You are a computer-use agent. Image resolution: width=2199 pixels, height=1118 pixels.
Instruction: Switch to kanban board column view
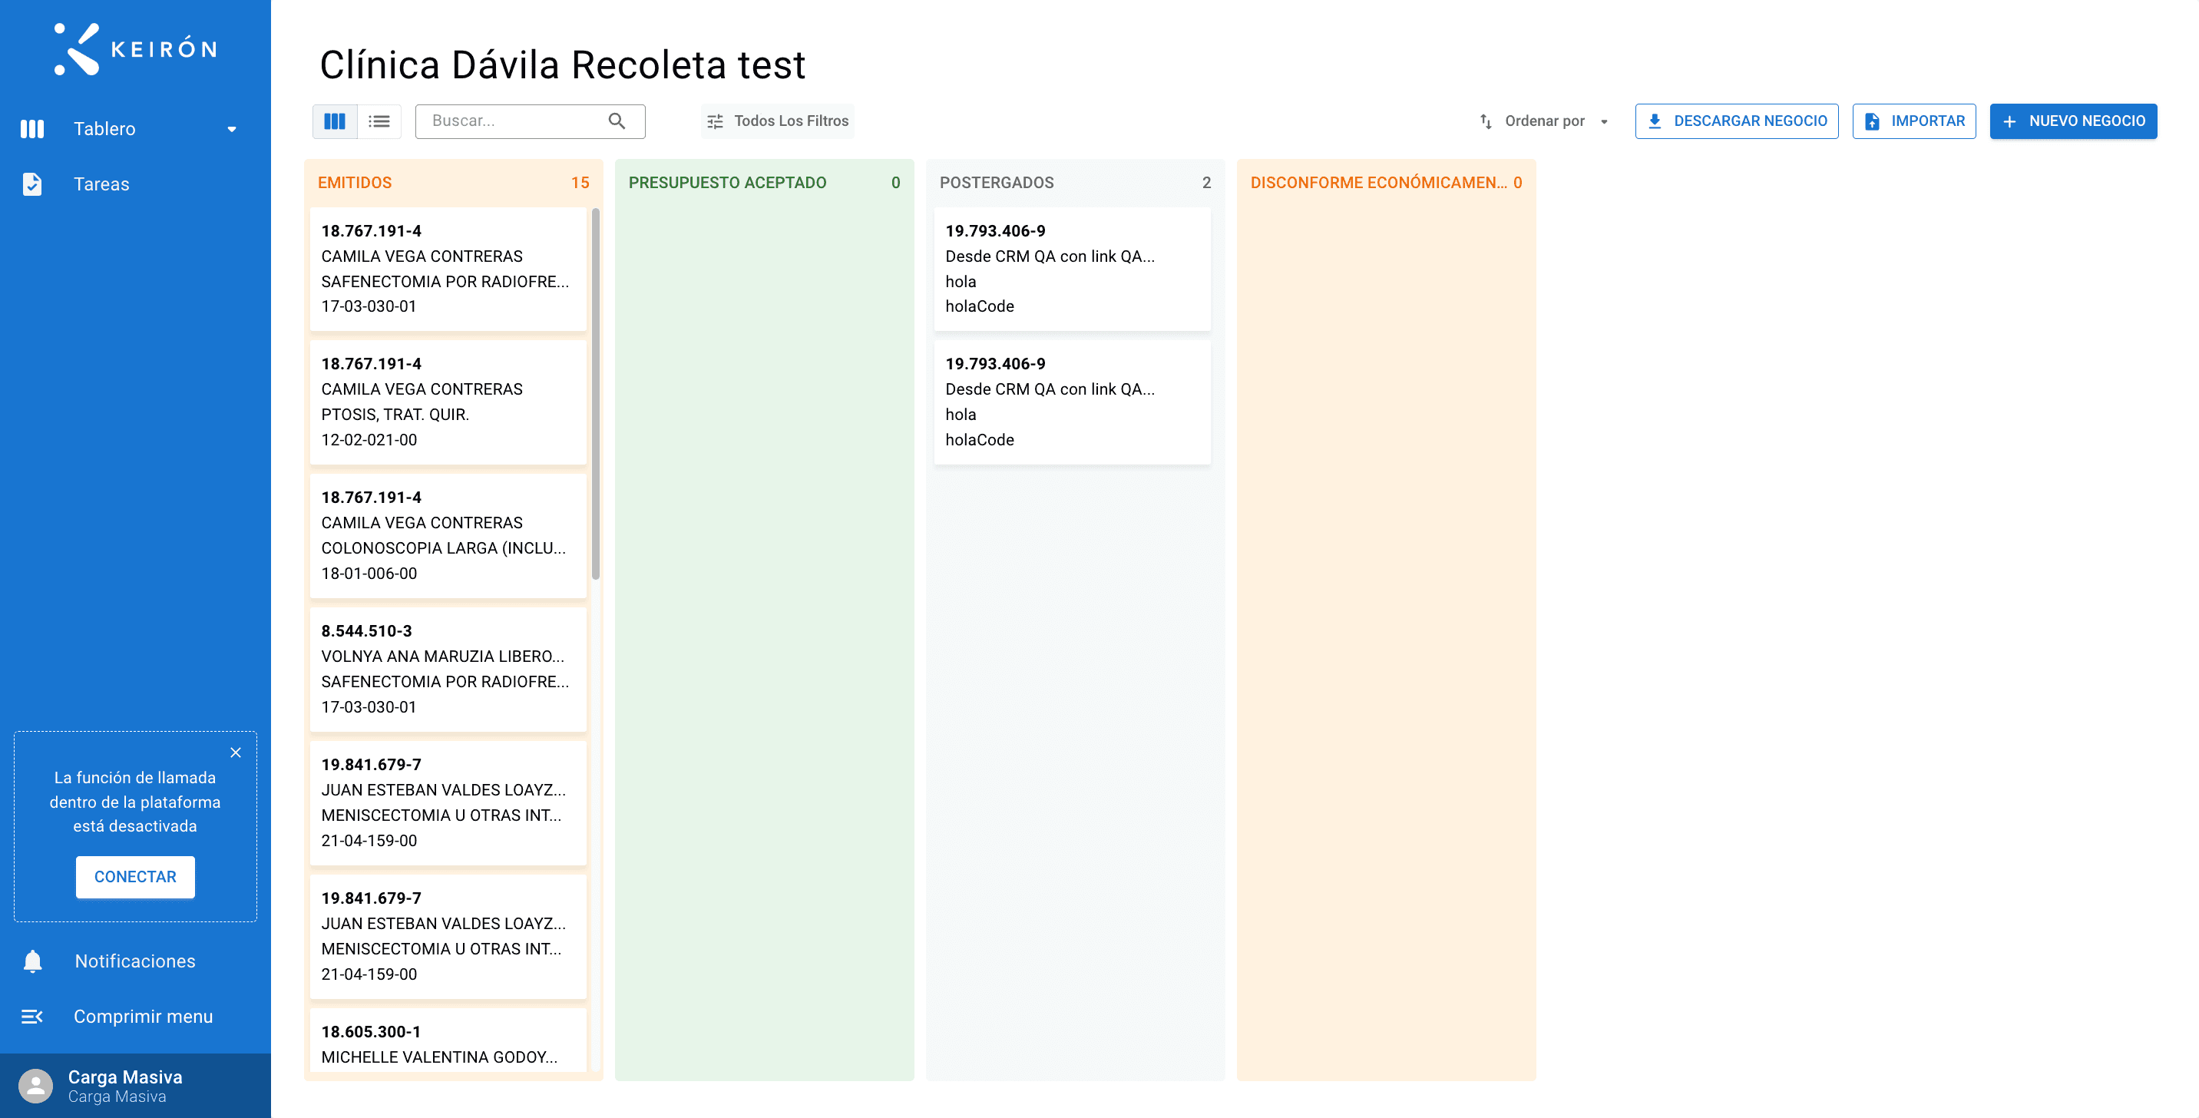click(x=335, y=121)
